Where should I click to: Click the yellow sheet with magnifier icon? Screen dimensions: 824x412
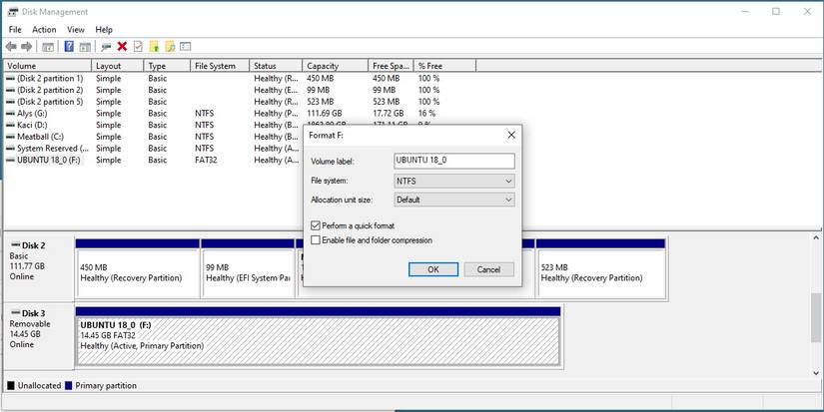pos(169,47)
